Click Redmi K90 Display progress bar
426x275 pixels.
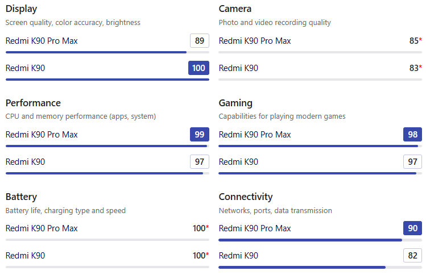coord(107,80)
